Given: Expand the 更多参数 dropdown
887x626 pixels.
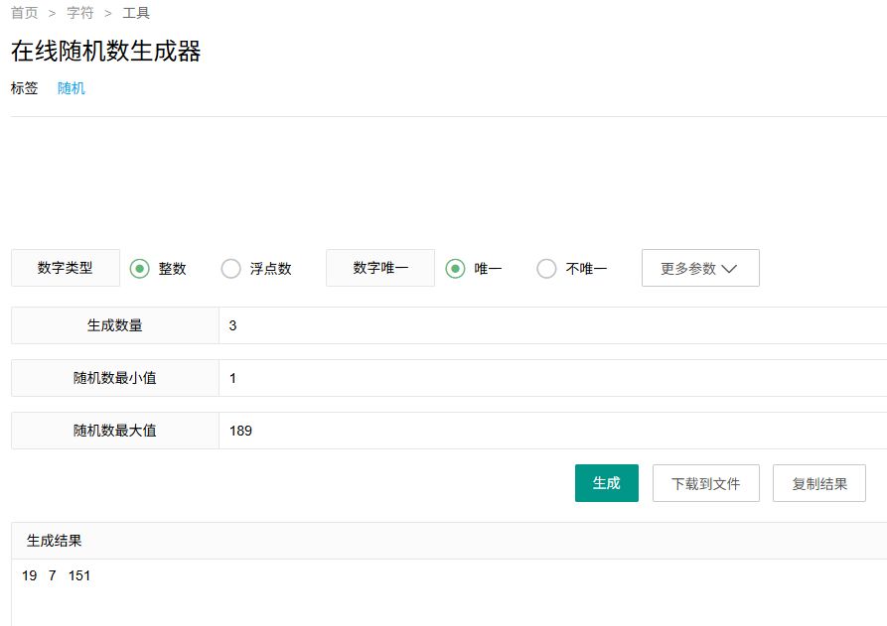Looking at the screenshot, I should tap(700, 268).
